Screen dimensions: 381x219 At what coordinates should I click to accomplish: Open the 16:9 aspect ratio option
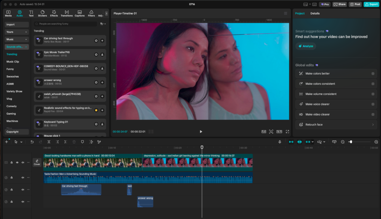point(279,132)
